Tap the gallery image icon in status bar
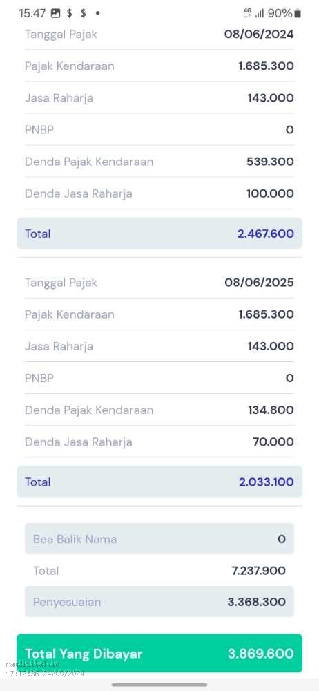Screen dimensions: 319x691 coord(55,13)
